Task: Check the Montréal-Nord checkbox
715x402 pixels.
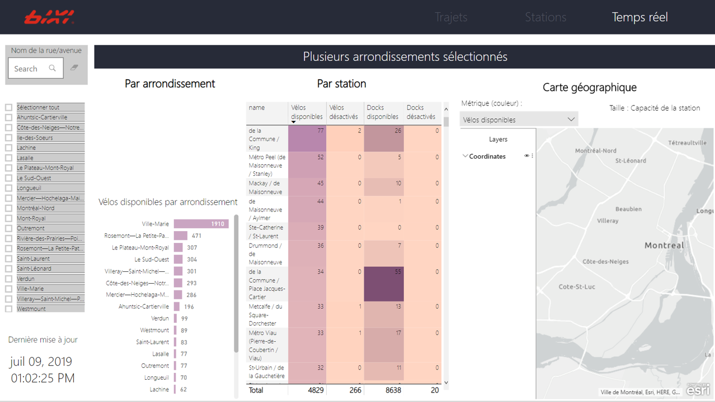Action: (x=8, y=208)
